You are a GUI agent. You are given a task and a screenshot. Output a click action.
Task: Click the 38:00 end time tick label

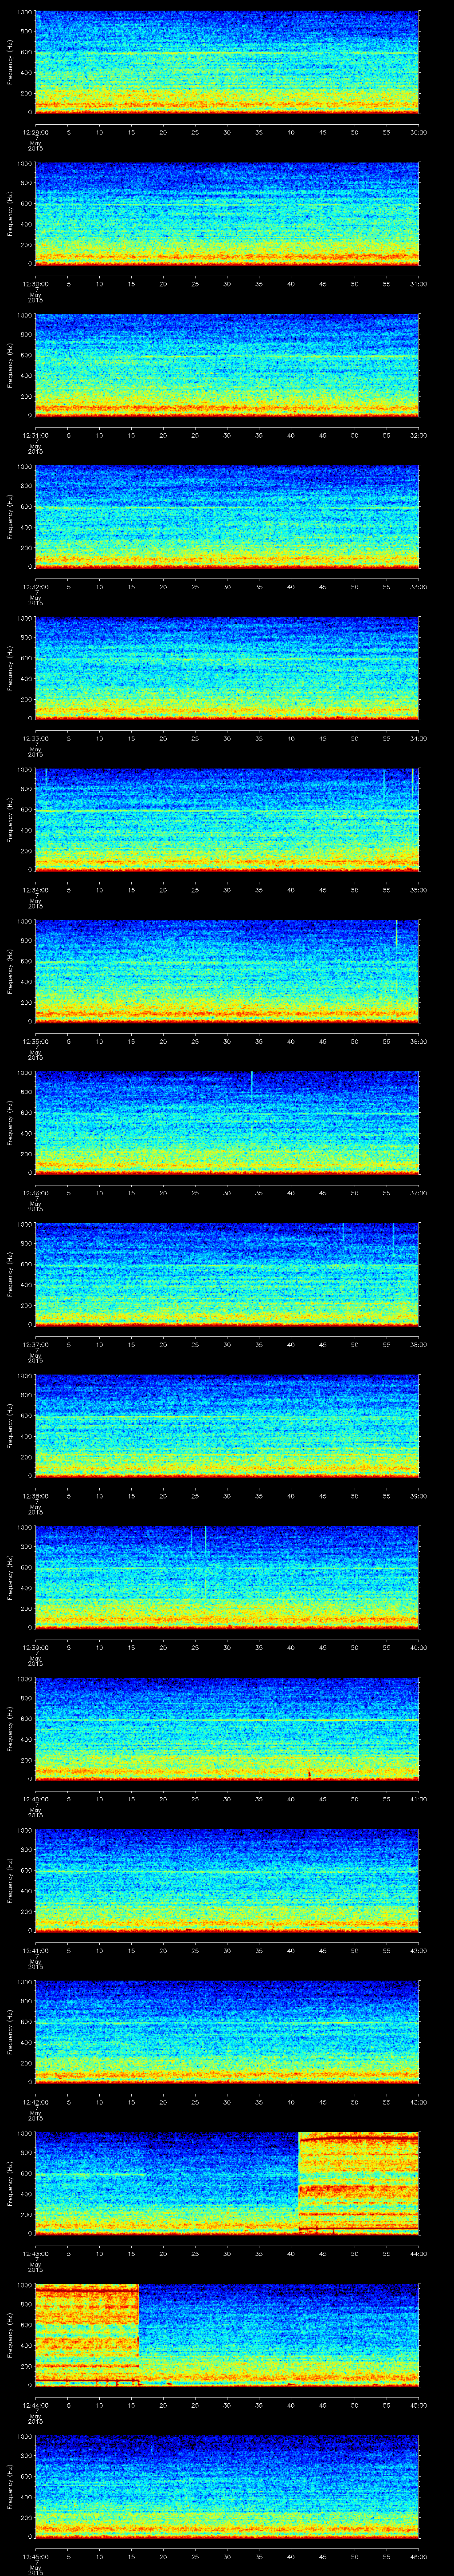[x=418, y=1344]
